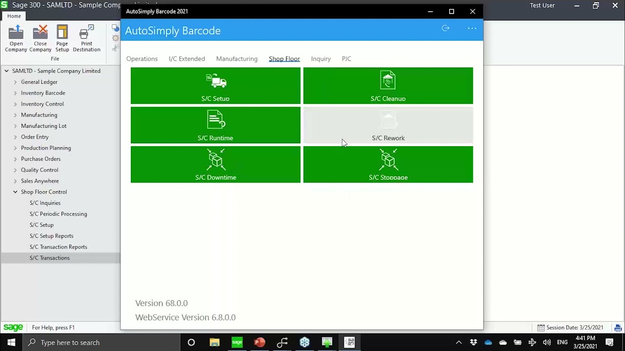Open Cortana from the taskbar

tap(191, 342)
